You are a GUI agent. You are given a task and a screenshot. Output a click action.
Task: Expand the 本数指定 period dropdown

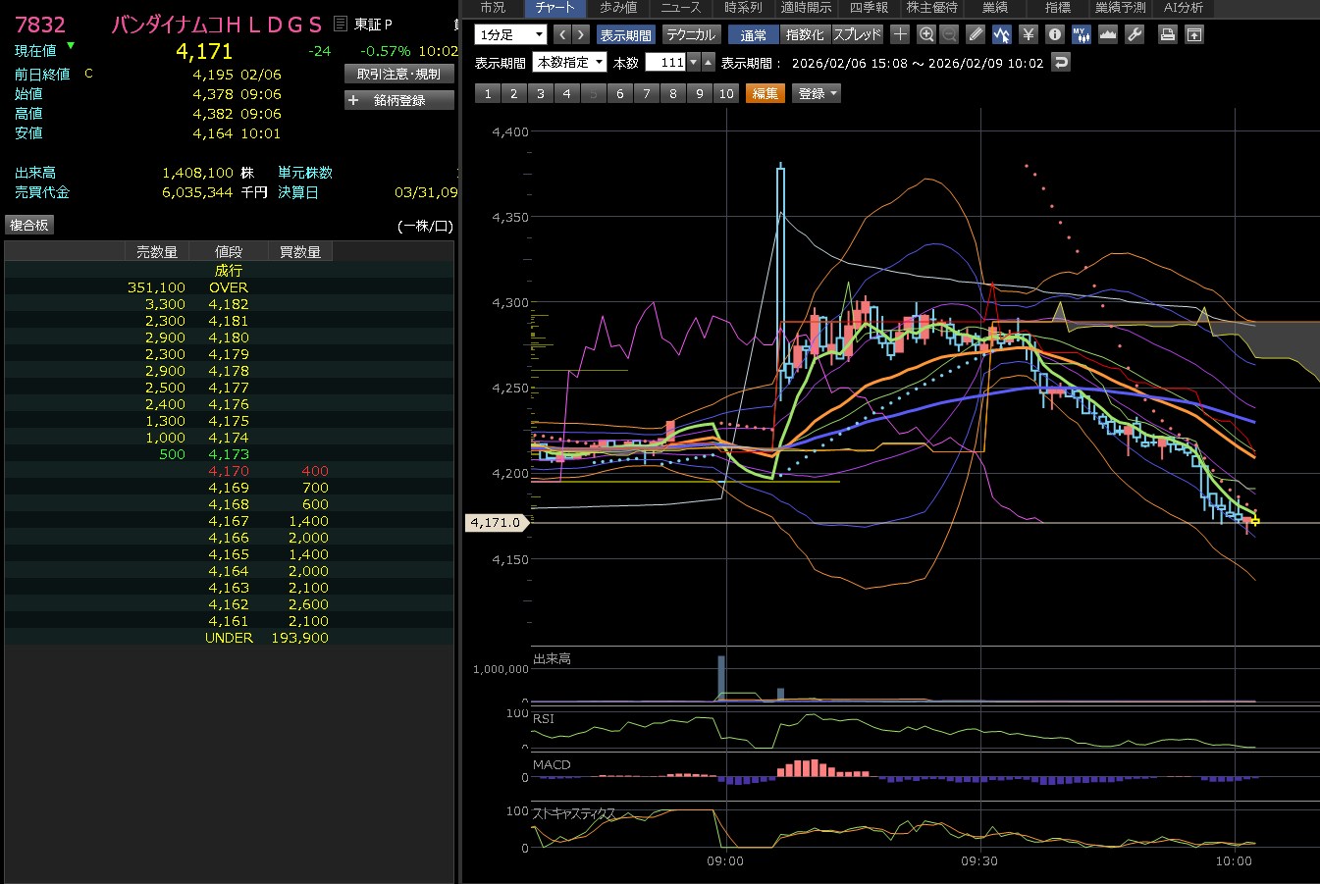pos(569,62)
